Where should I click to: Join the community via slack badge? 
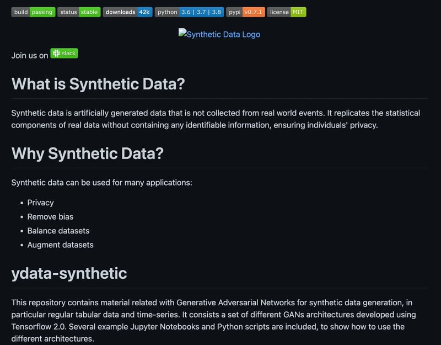click(x=64, y=53)
